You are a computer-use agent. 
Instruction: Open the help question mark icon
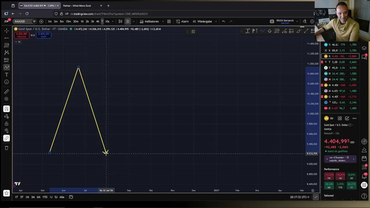(x=364, y=196)
